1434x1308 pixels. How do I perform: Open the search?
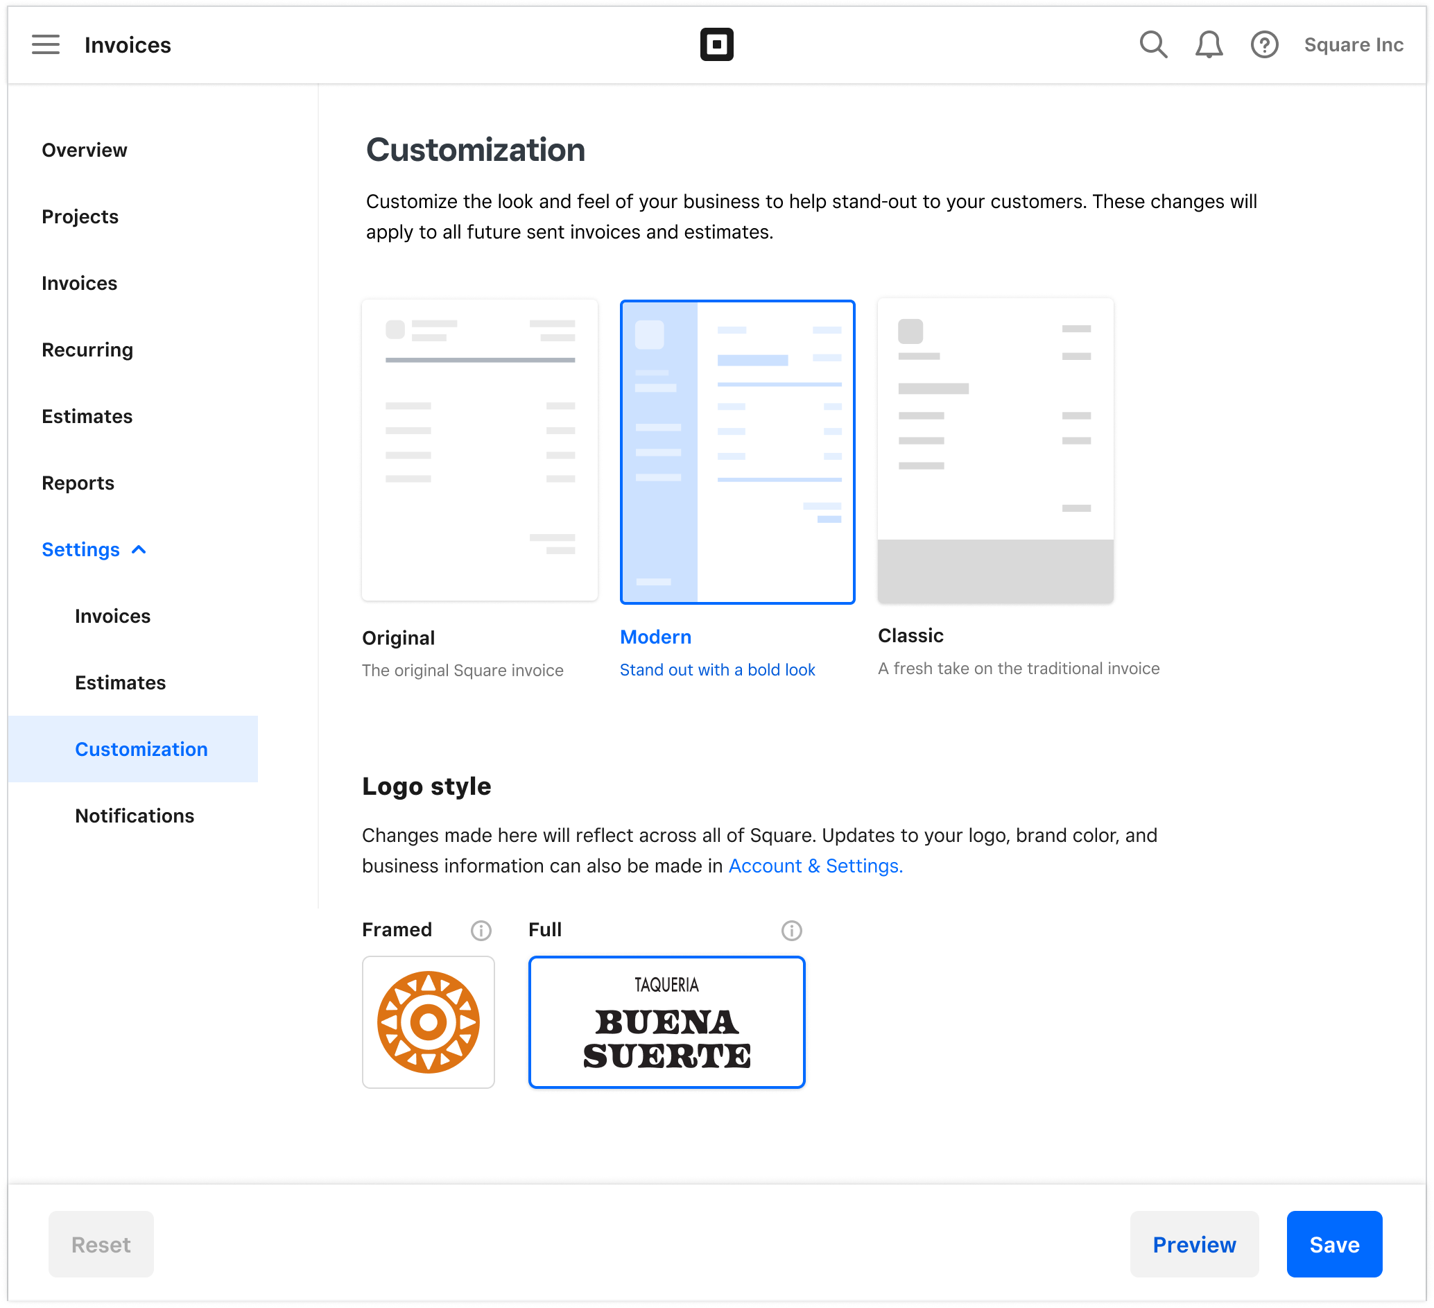point(1153,44)
